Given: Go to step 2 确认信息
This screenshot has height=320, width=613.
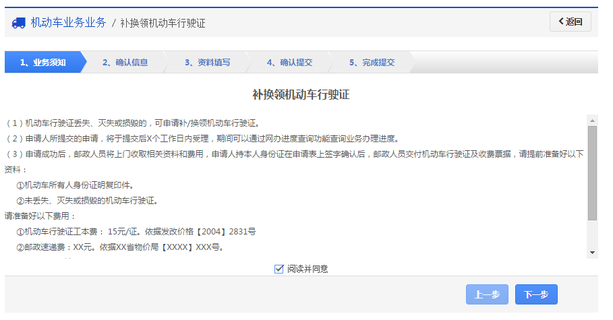Looking at the screenshot, I should 125,63.
